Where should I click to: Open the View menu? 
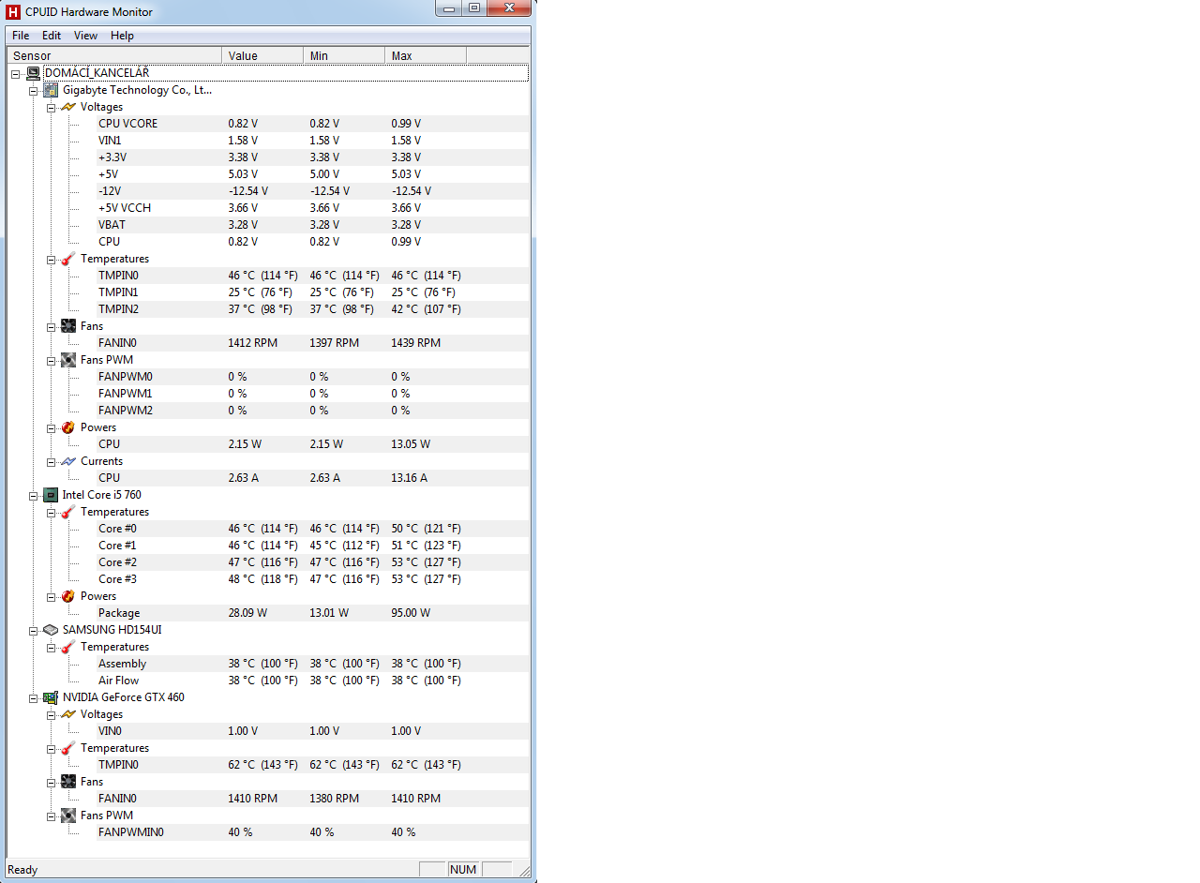pyautogui.click(x=85, y=36)
